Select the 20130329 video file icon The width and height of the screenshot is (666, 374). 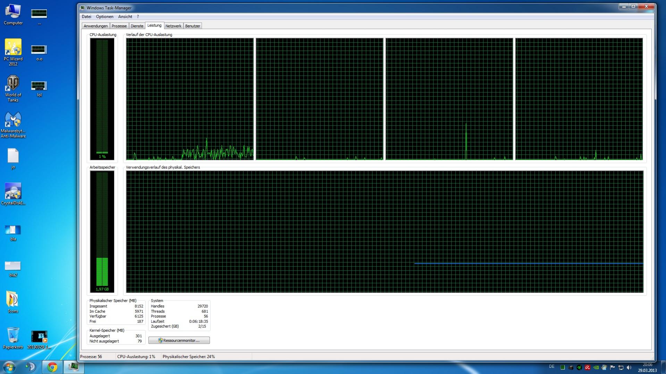pos(39,339)
